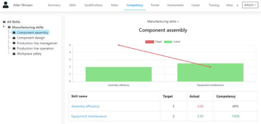Collapse the Manufacturing skills tree node
The width and height of the screenshot is (261, 124).
click(4, 27)
